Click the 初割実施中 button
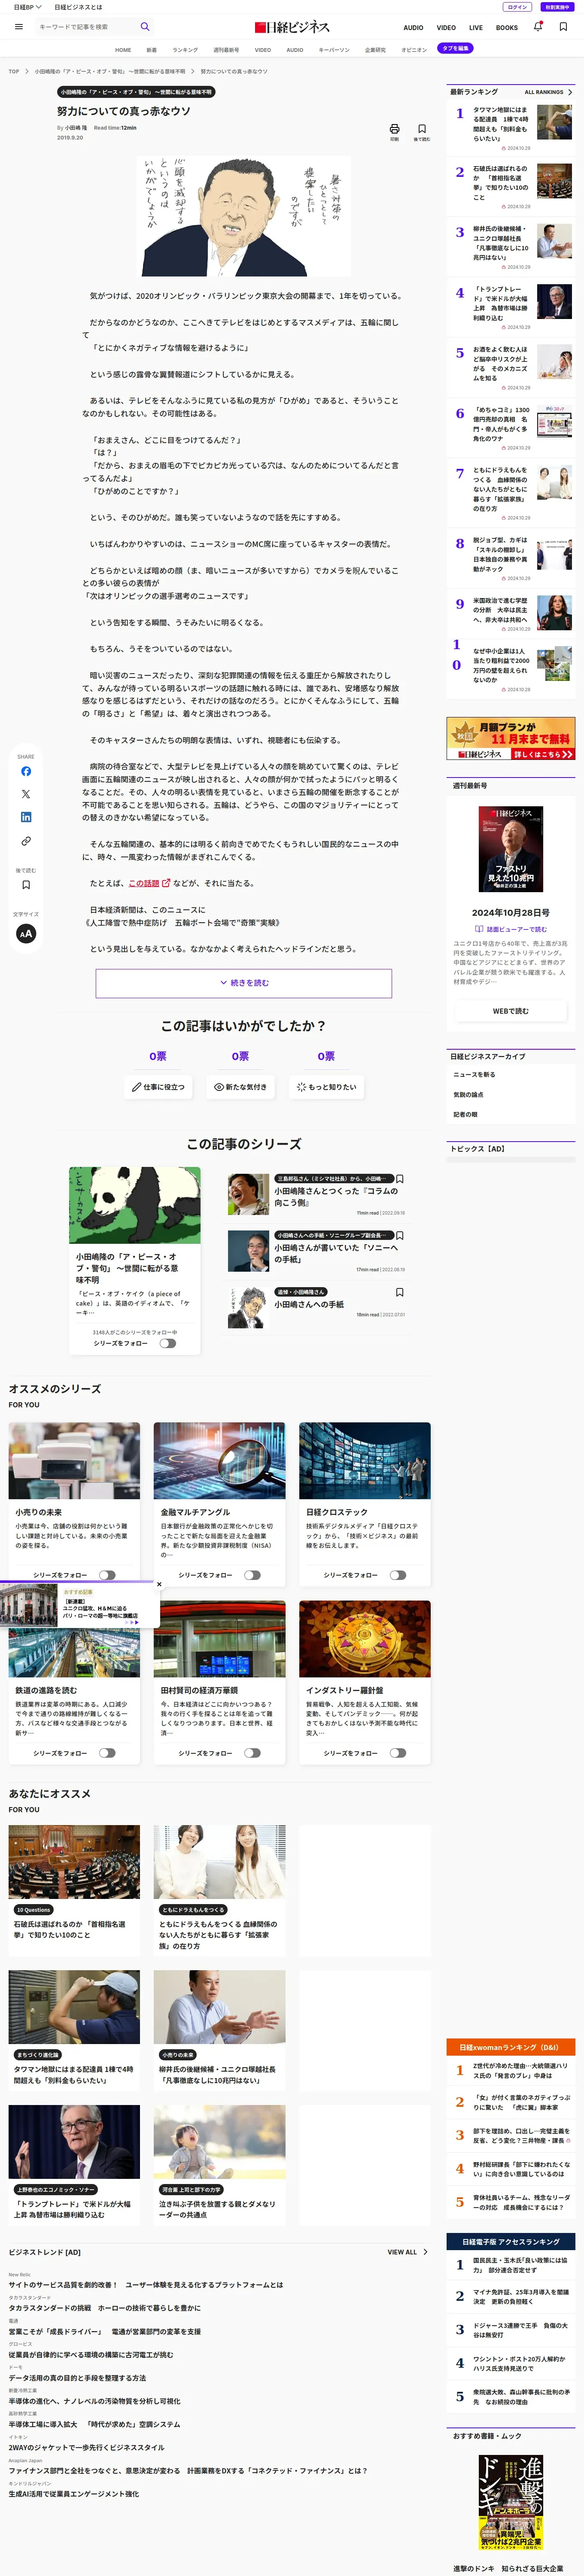This screenshot has height=2576, width=584. 557,7
